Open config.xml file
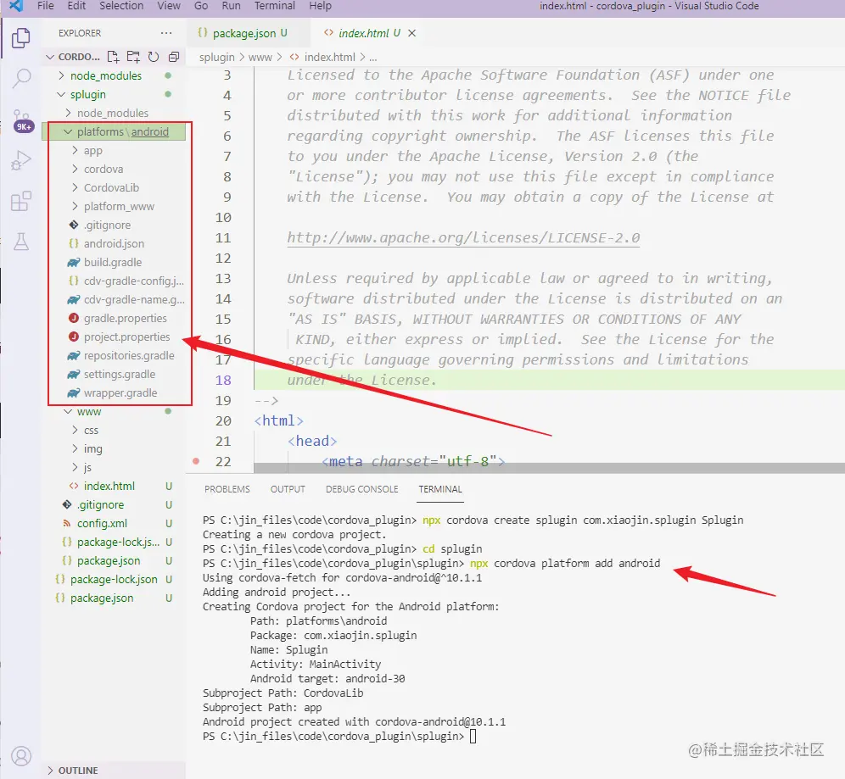 coord(102,523)
